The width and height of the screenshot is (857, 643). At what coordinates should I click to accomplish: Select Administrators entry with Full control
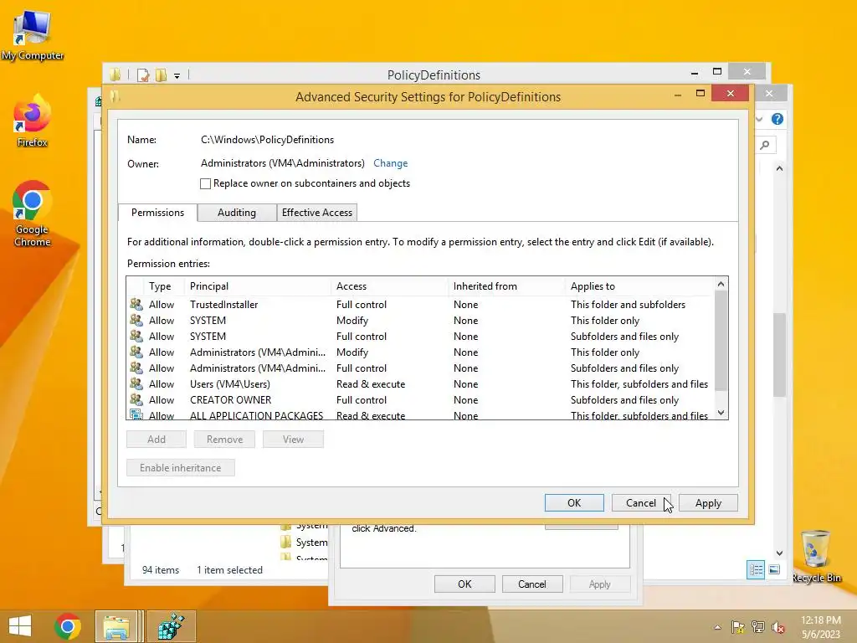[x=420, y=368]
